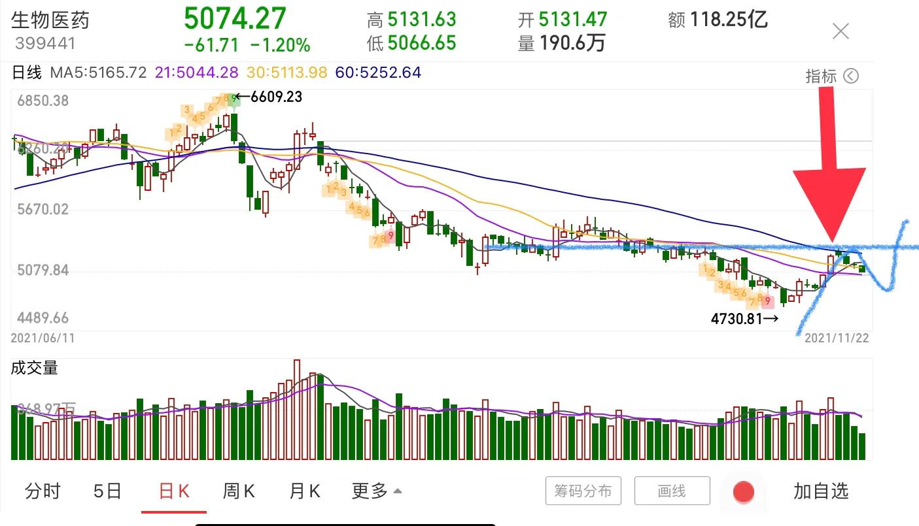Click the percent change -1.20%
The width and height of the screenshot is (919, 526).
pos(281,45)
